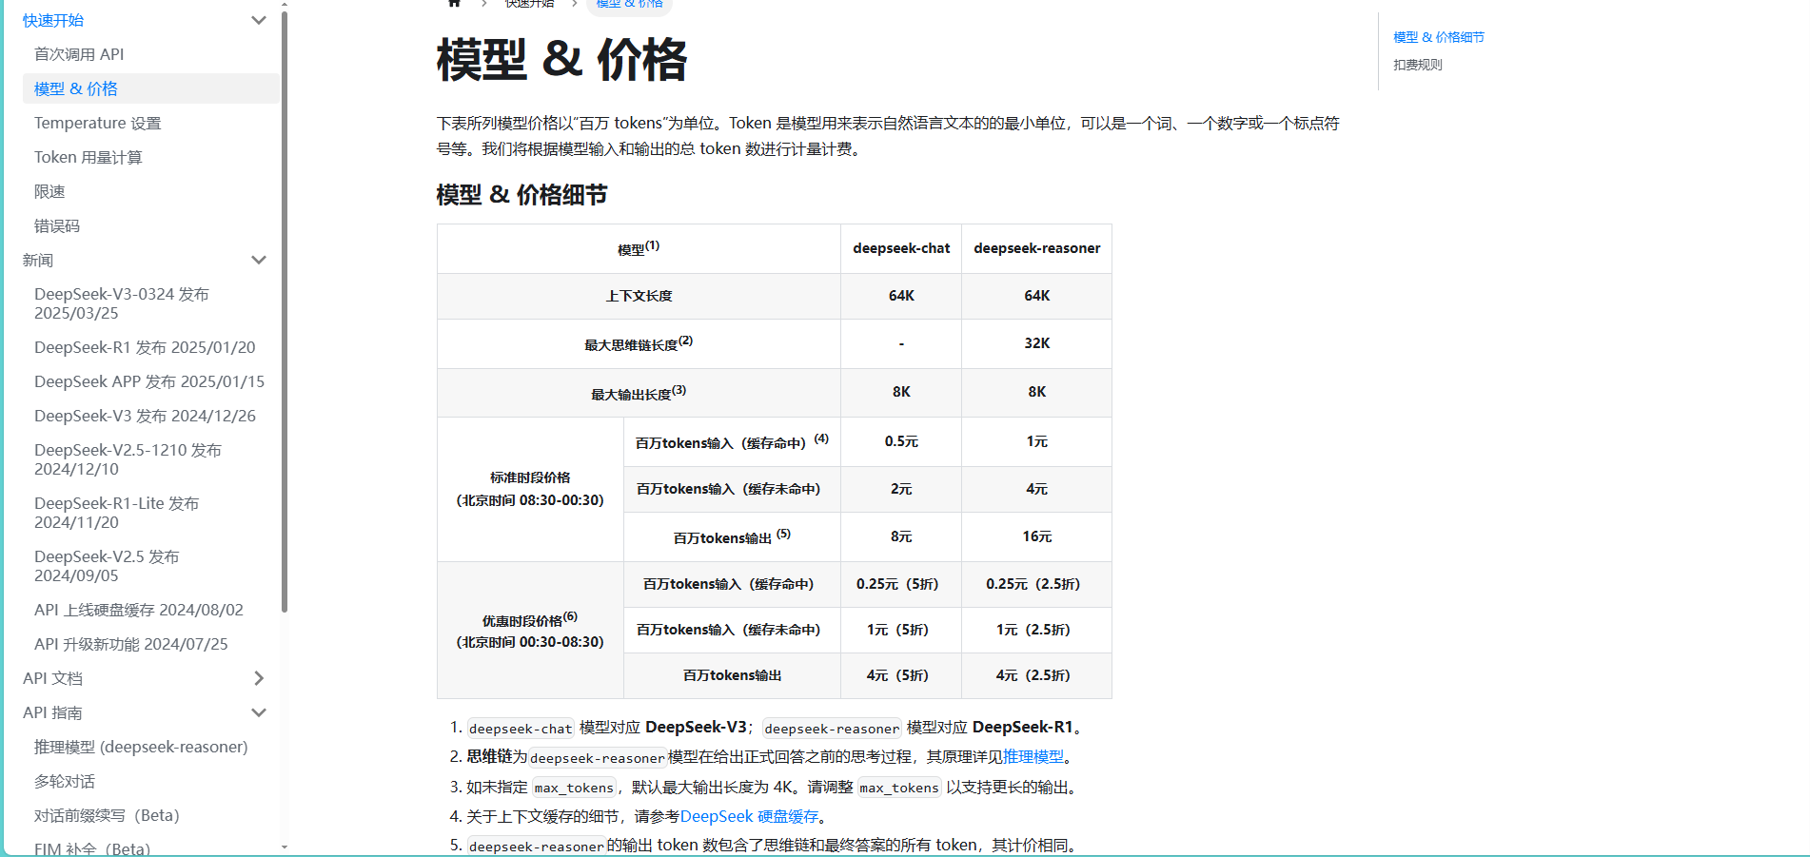The image size is (1810, 857).
Task: Open the Token 用量计算 page
Action: point(89,157)
